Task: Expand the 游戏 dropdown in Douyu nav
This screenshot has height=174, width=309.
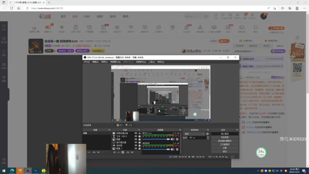Action: [x=113, y=16]
